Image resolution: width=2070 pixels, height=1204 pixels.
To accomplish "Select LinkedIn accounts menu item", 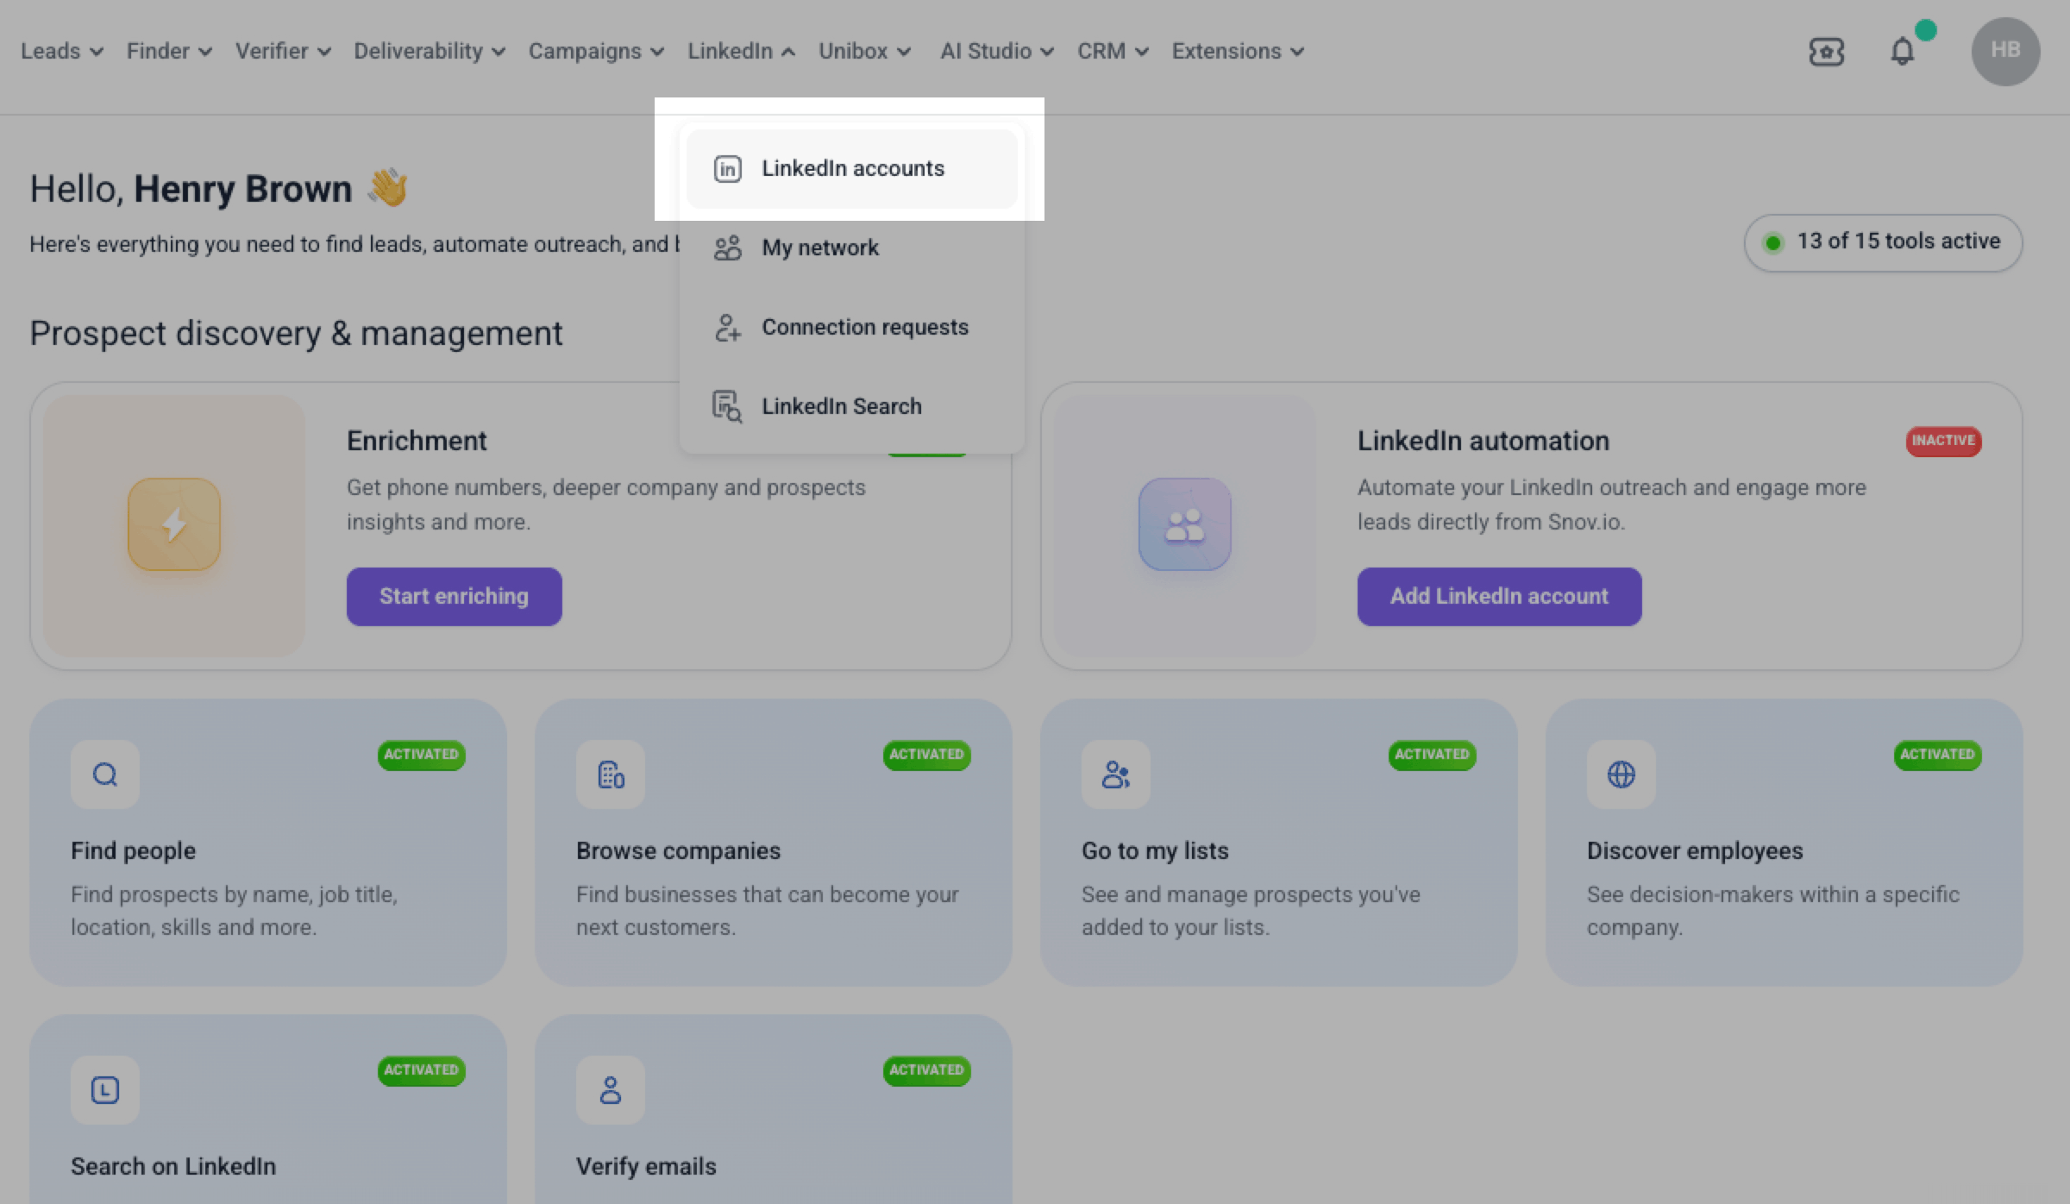I will click(852, 168).
